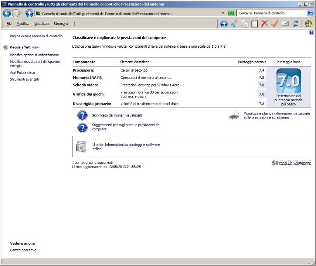This screenshot has width=316, height=266.
Task: Click the envelope Email toolbar icon
Action: [x=285, y=24]
